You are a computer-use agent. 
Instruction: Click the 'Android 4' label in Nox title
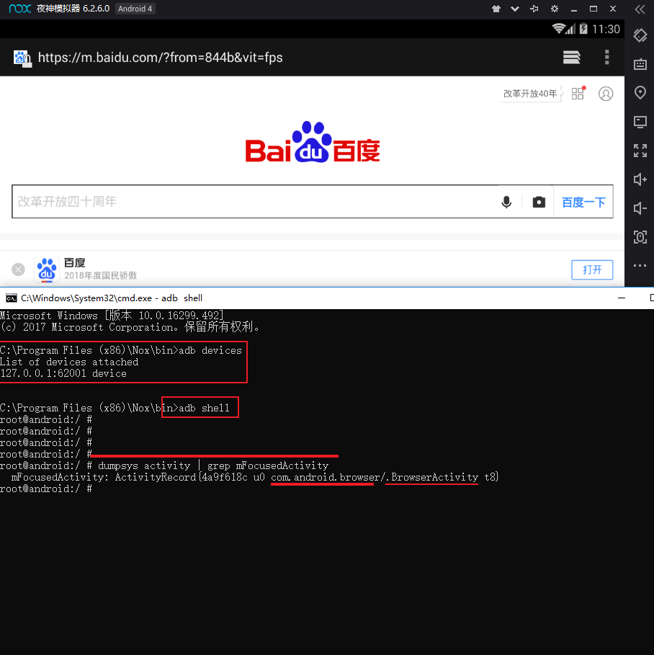pyautogui.click(x=135, y=9)
